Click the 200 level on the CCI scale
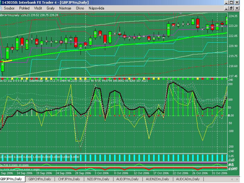244x183 pixels. tap(230, 84)
